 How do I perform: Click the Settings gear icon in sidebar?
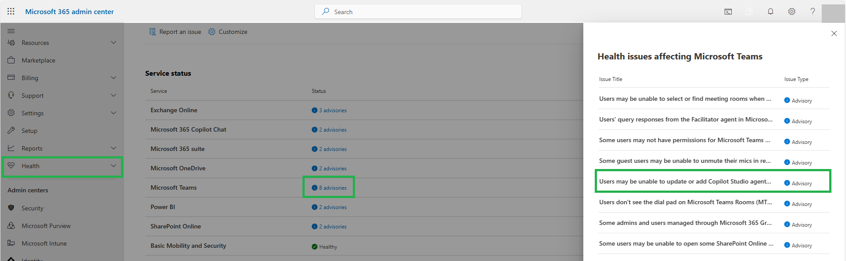[x=11, y=113]
